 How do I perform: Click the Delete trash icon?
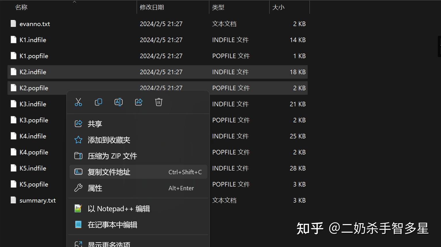(x=159, y=102)
